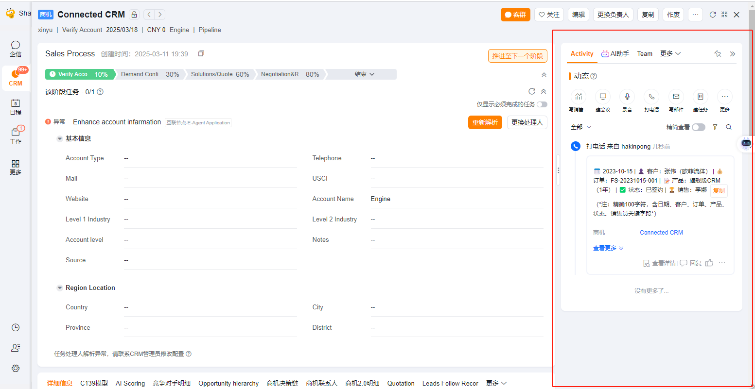Open the activity filter funnel icon
755x389 pixels.
coord(715,127)
